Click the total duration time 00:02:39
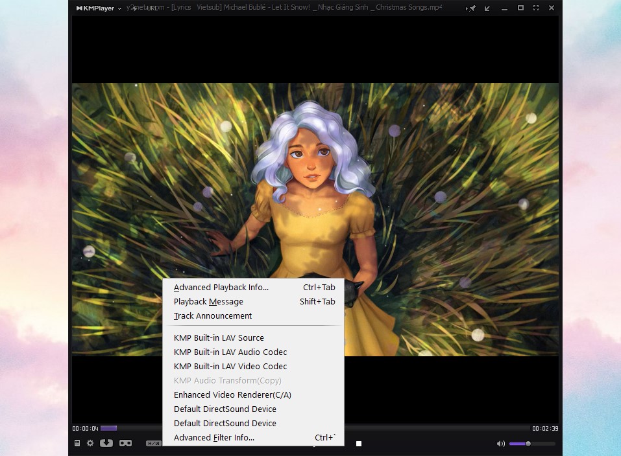 544,429
